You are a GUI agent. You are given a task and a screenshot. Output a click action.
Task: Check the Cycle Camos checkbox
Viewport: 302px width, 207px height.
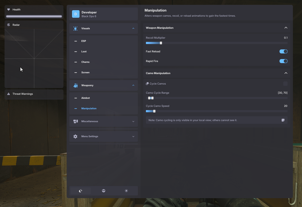click(285, 84)
